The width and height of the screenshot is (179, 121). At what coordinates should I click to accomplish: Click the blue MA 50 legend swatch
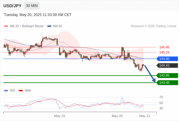pyautogui.click(x=49, y=26)
